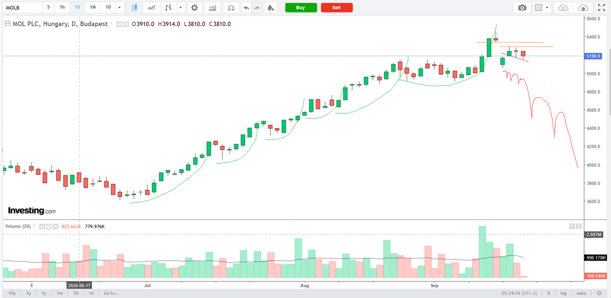Toggle auto price scaling

point(581,293)
